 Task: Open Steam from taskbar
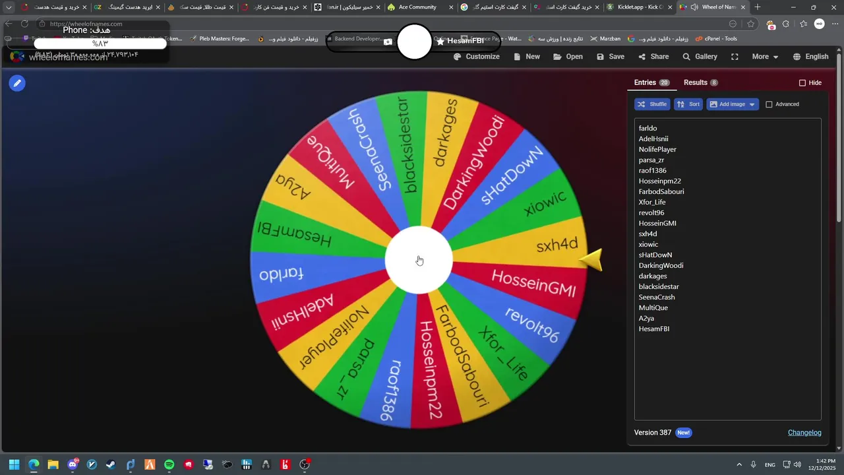pyautogui.click(x=111, y=464)
